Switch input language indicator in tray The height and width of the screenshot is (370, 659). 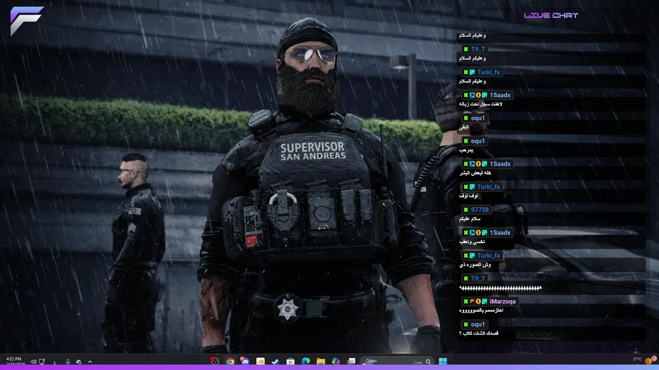pos(55,362)
